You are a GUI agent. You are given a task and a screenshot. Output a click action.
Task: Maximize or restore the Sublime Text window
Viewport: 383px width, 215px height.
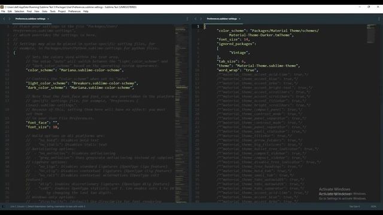tap(369, 7)
